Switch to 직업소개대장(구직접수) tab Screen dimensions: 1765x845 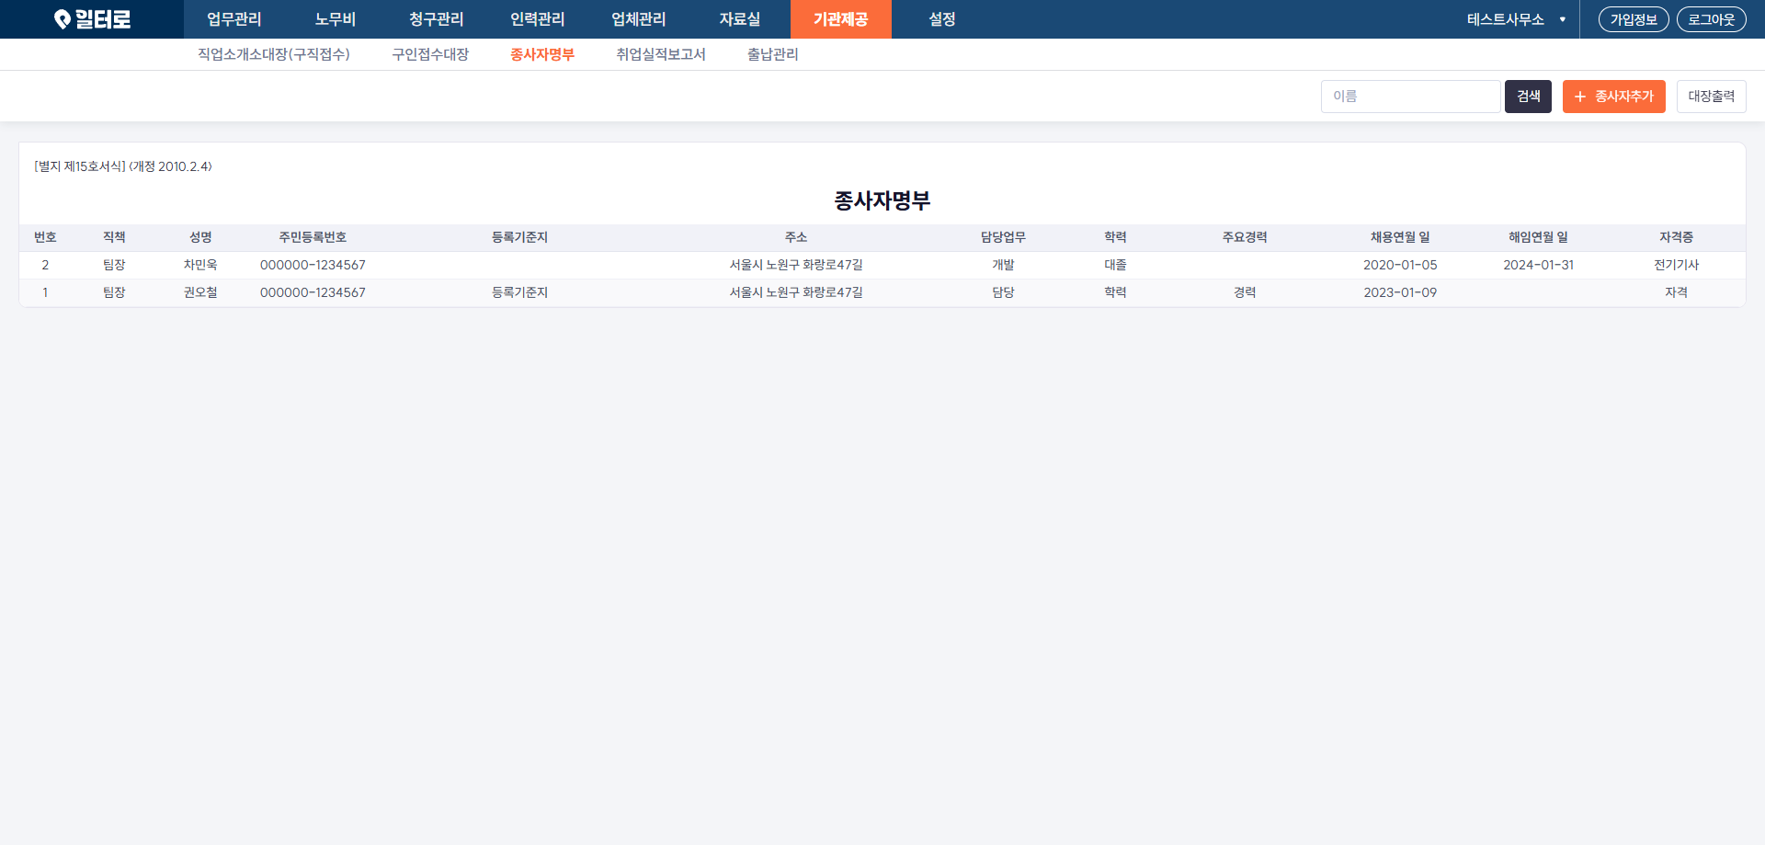tap(273, 54)
